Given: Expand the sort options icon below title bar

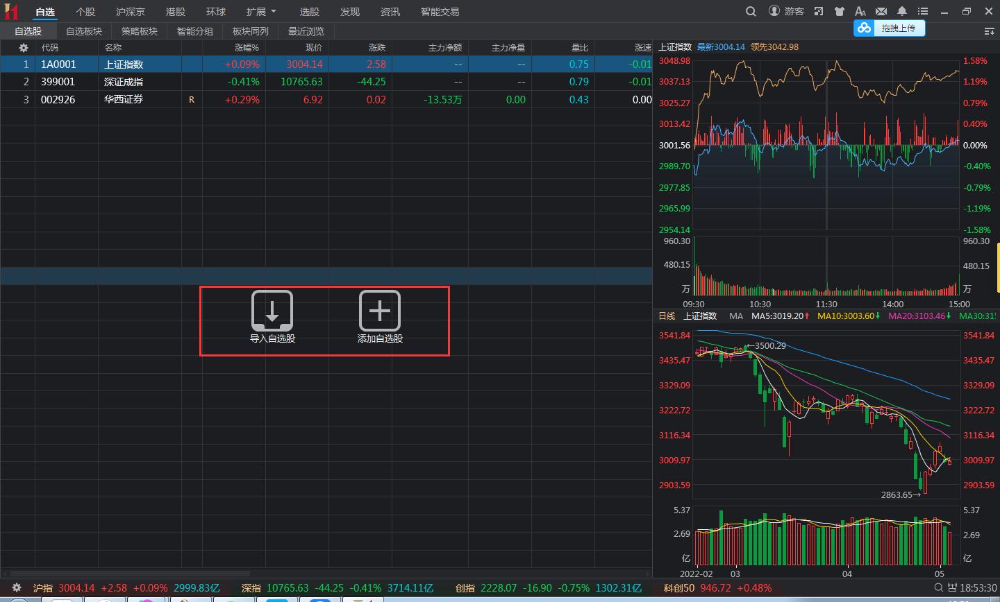Looking at the screenshot, I should click(x=989, y=31).
